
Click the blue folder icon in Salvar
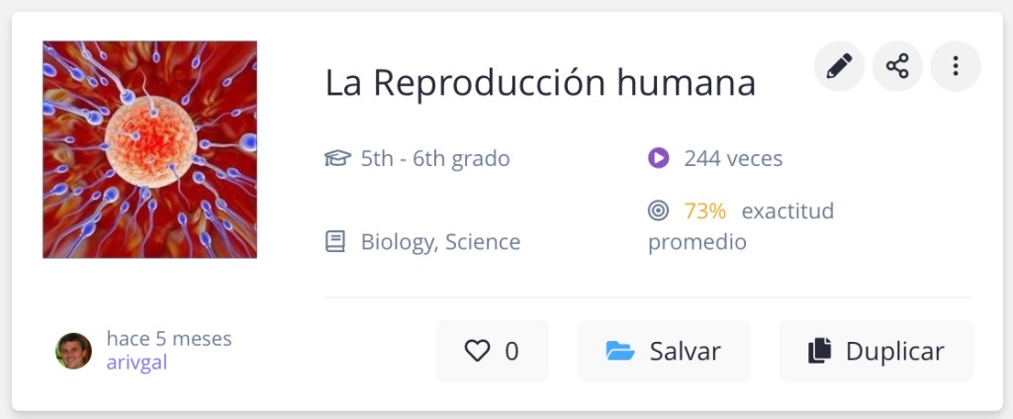[620, 351]
